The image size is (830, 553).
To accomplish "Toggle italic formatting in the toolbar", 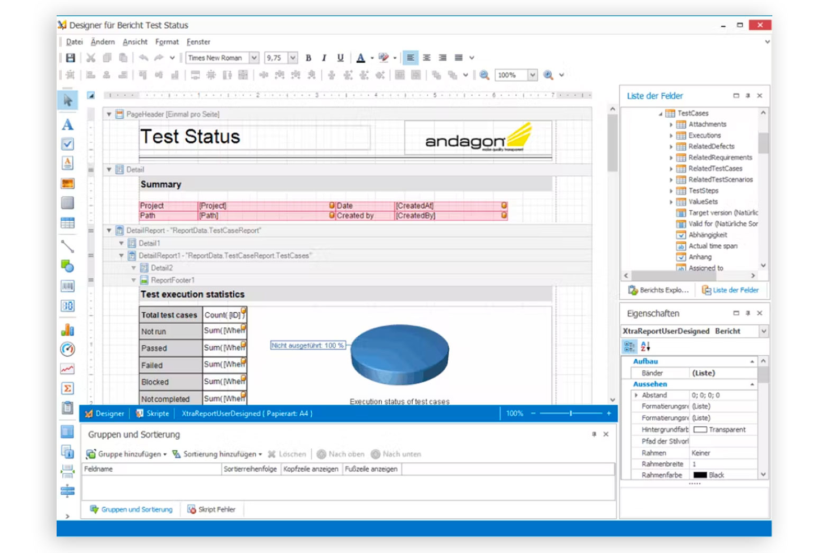I will coord(323,57).
